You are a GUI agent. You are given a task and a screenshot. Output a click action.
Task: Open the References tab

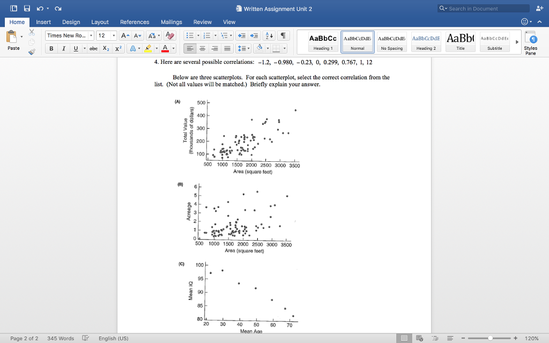(x=135, y=22)
